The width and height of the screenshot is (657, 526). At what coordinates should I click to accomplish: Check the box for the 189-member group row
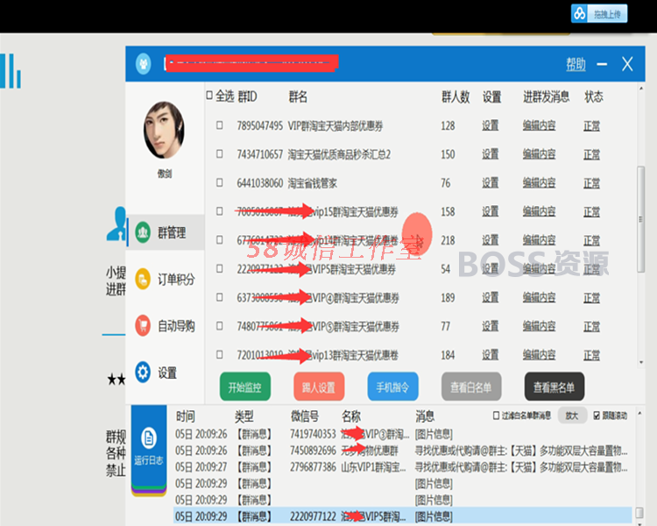220,297
